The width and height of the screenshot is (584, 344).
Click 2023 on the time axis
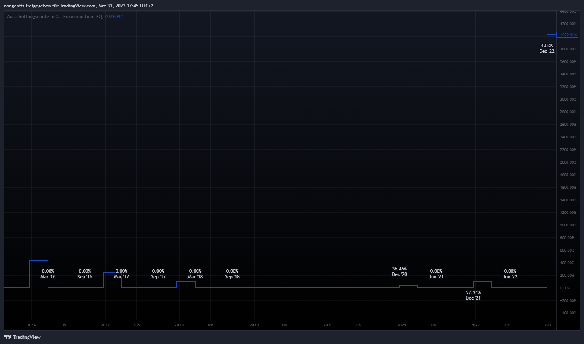[549, 325]
